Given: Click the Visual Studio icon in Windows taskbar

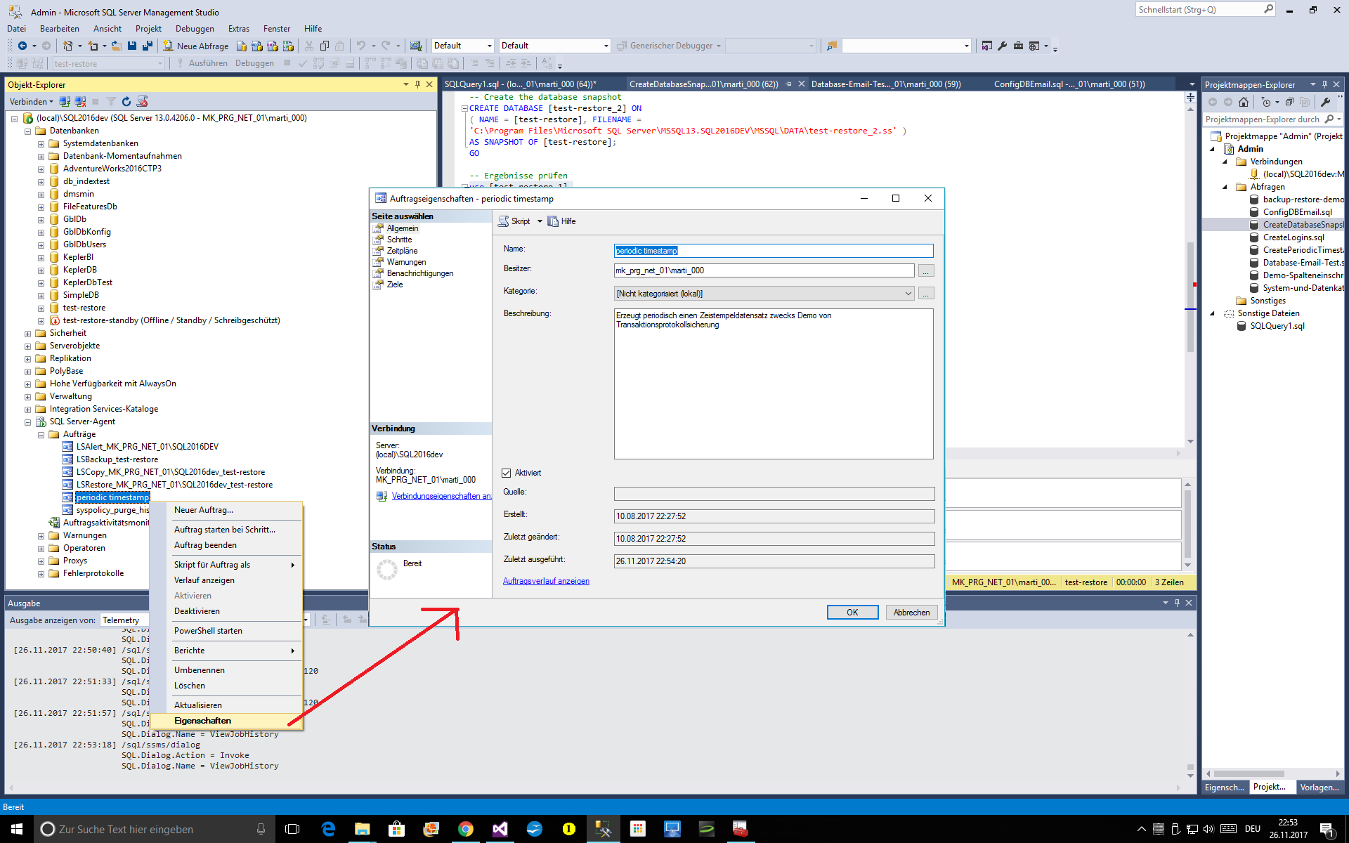Looking at the screenshot, I should pos(500,829).
